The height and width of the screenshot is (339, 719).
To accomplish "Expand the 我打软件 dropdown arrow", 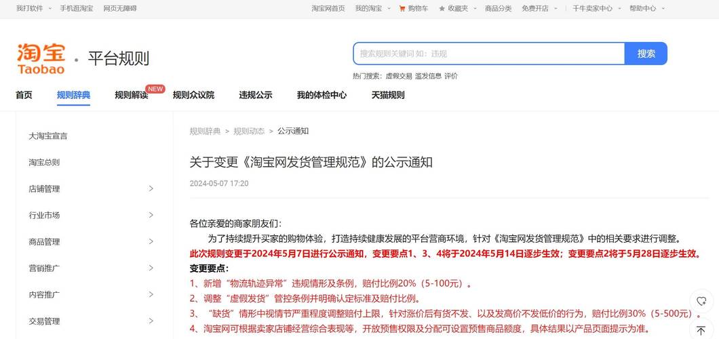I will click(50, 8).
